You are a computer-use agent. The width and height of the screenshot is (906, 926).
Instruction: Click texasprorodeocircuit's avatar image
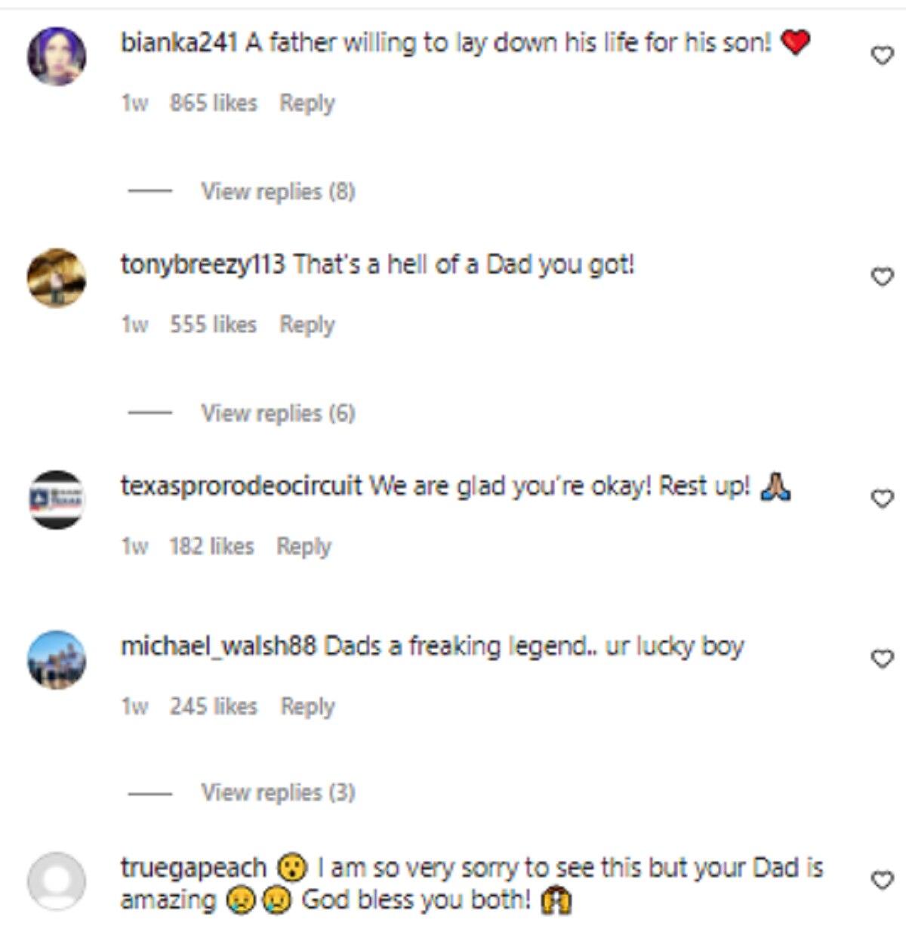coord(57,499)
